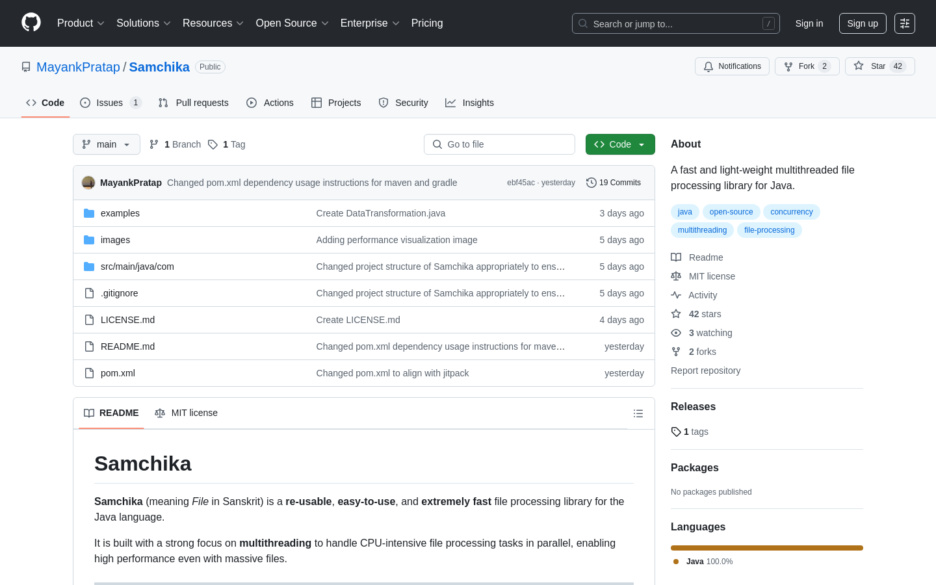Image resolution: width=936 pixels, height=585 pixels.
Task: Open the images folder
Action: (115, 240)
